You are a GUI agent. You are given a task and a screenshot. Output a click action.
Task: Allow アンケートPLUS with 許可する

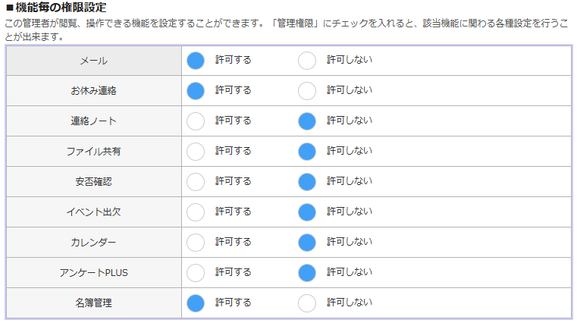click(x=196, y=273)
